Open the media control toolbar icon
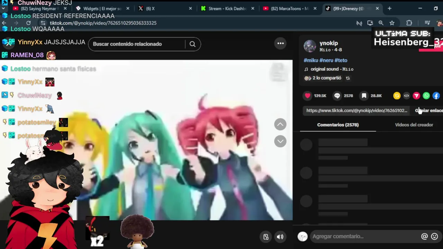443x249 pixels. 427,23
